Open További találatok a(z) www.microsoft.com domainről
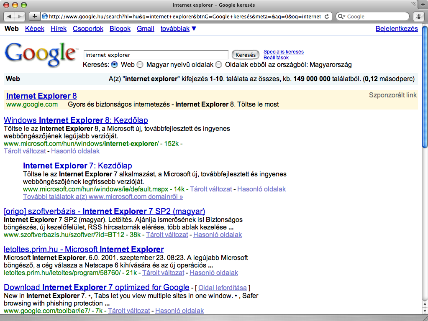The height and width of the screenshot is (321, 428). pos(103,196)
